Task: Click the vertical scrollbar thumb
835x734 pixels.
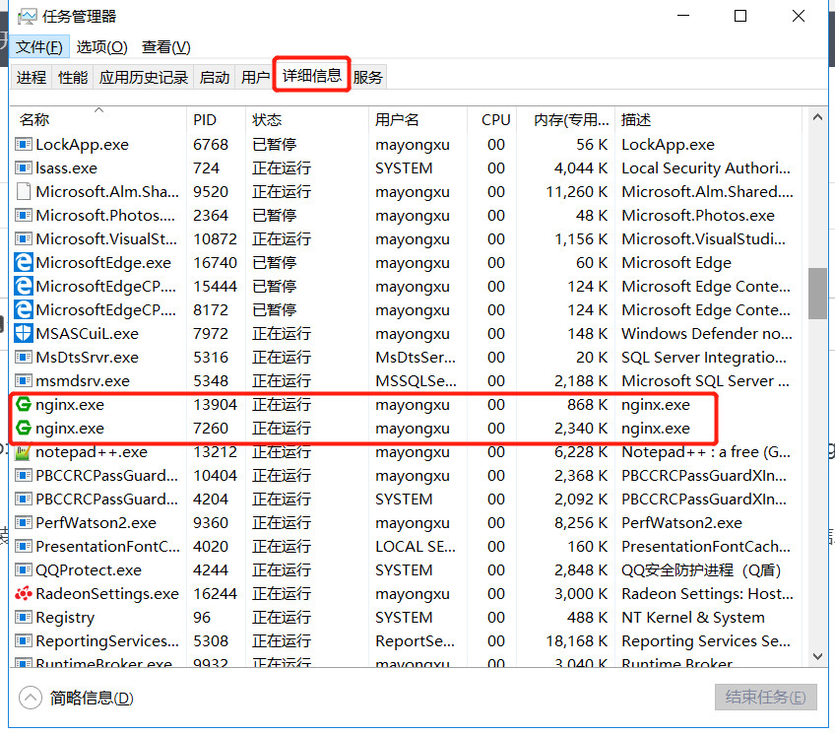Action: click(817, 293)
